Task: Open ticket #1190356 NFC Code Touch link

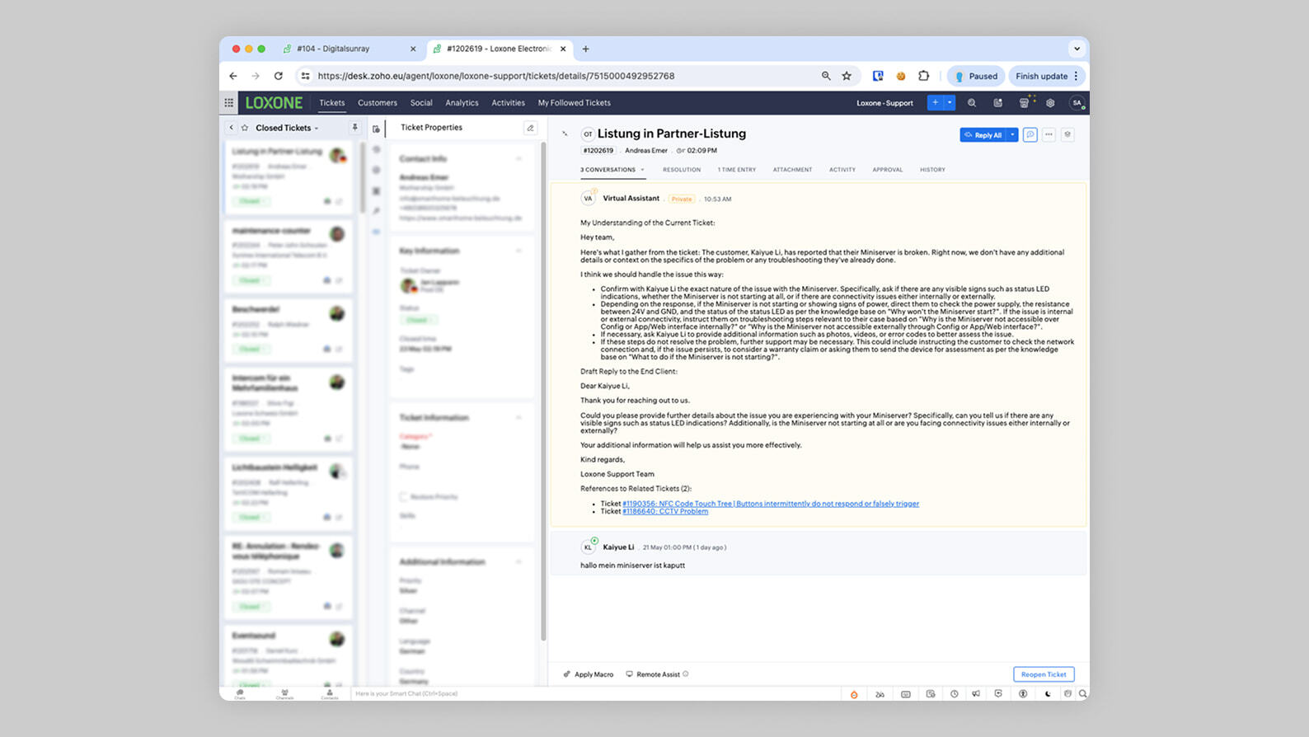Action: pos(771,504)
